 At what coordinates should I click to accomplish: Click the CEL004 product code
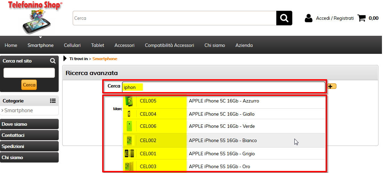coord(148,114)
